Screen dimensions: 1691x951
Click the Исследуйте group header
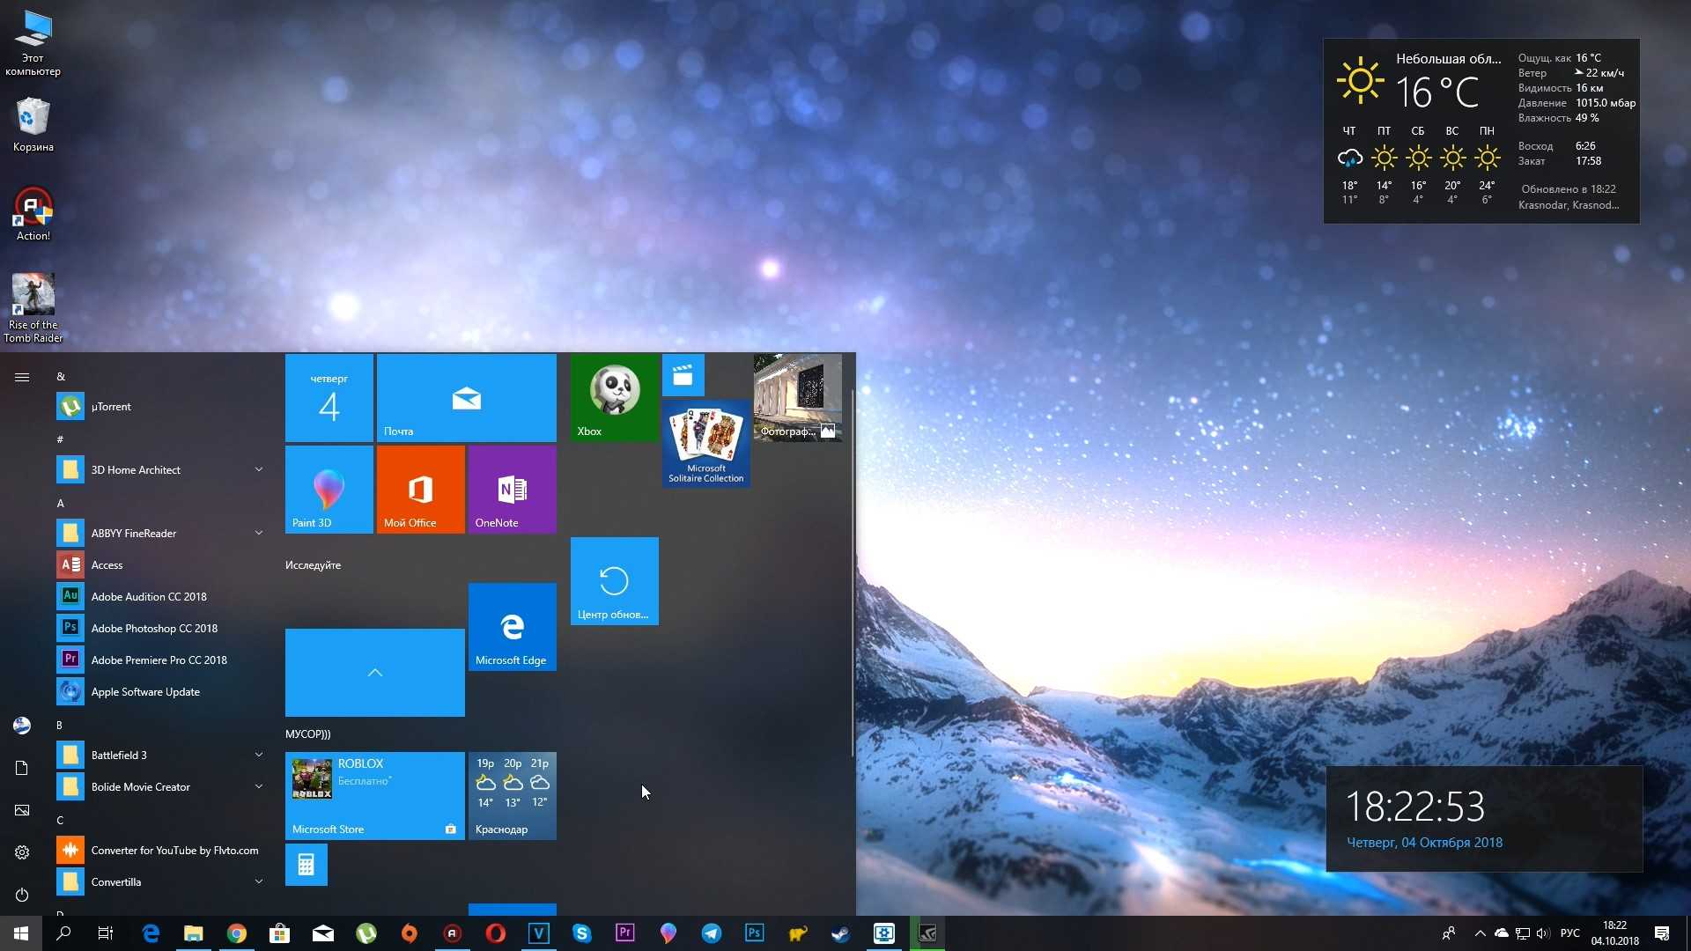pos(313,565)
